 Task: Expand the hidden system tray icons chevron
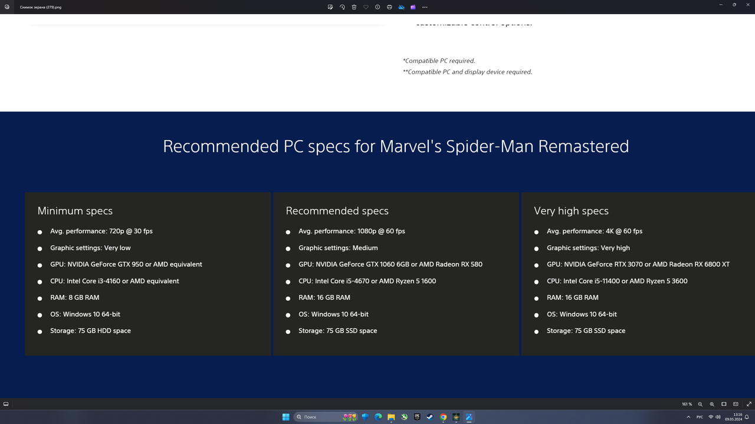tap(688, 417)
